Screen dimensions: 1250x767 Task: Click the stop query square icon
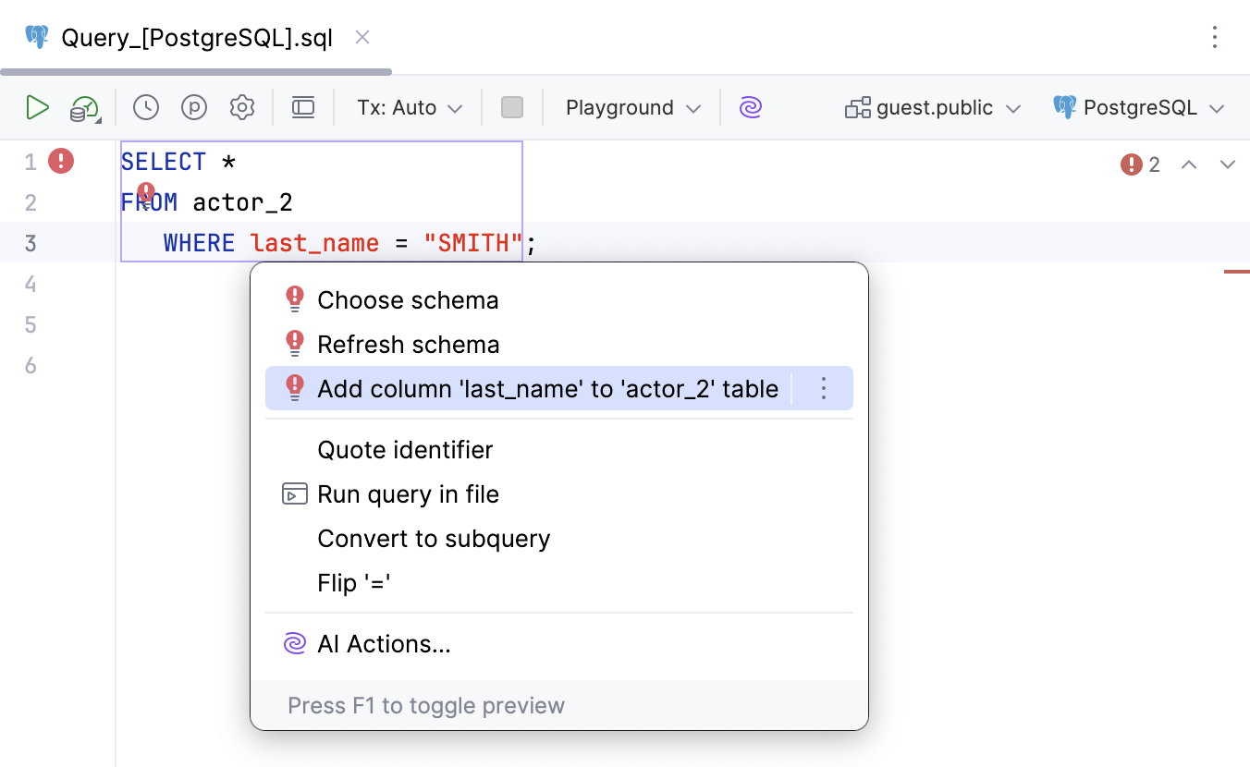pos(512,107)
